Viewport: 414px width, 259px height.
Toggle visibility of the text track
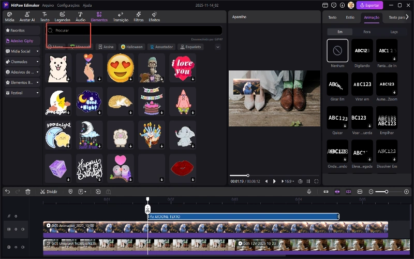pos(16,217)
